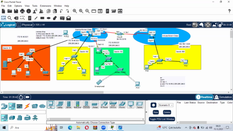Image resolution: width=233 pixels, height=131 pixels.
Task: Click Fast Forward Time button
Action: (28, 97)
